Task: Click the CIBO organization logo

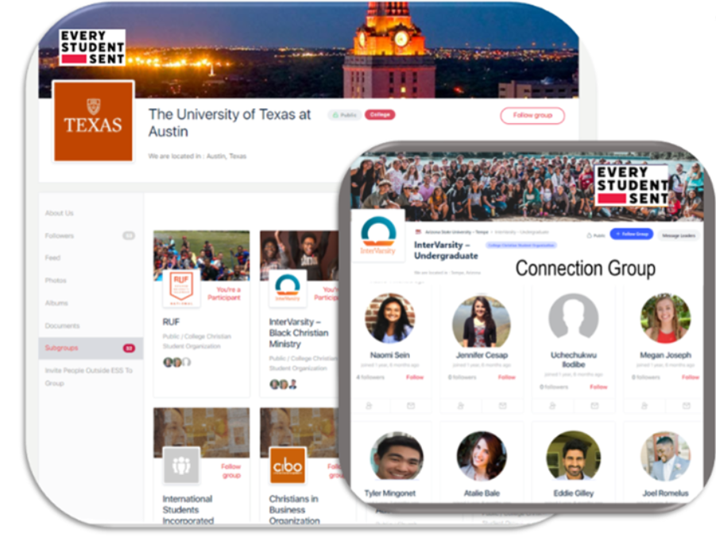Action: (x=287, y=465)
